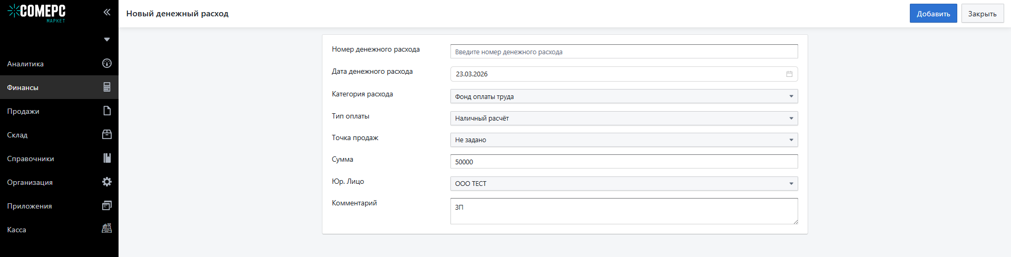Click the Warehouse box icon
The image size is (1011, 257).
[107, 135]
